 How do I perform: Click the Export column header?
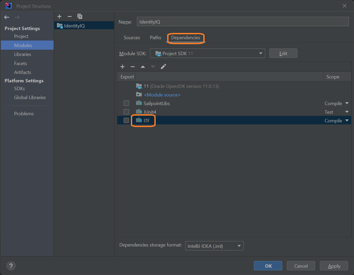[127, 77]
